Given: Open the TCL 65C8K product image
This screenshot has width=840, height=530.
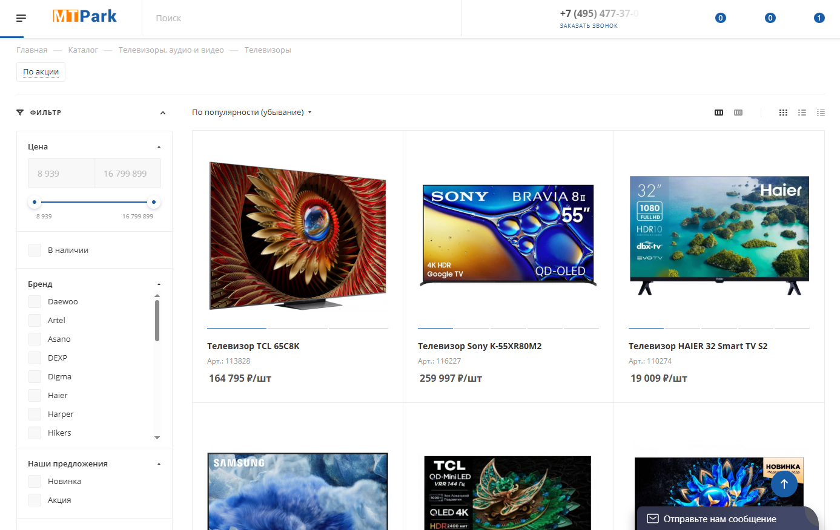Looking at the screenshot, I should (x=297, y=235).
